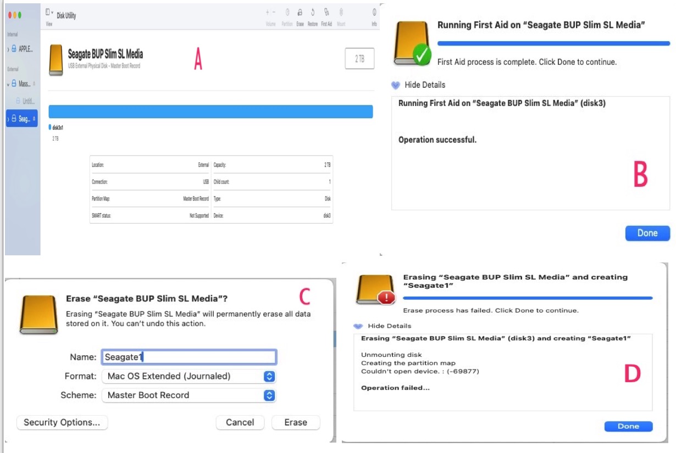The height and width of the screenshot is (453, 676).
Task: Click the 2 TB capacity box
Action: pos(359,59)
